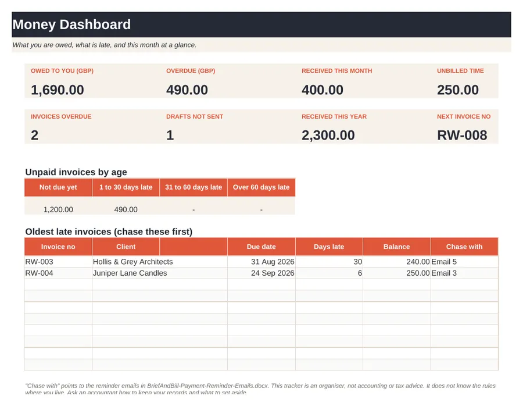
Task: Select the 'Client' column header
Action: click(x=126, y=247)
